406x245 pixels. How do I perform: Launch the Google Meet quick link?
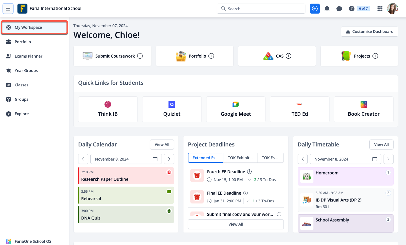(236, 109)
